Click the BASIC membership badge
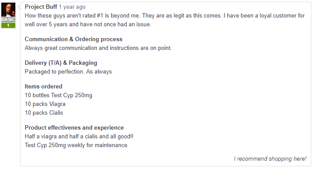Screen dimensions: 314x169 pos(8,20)
